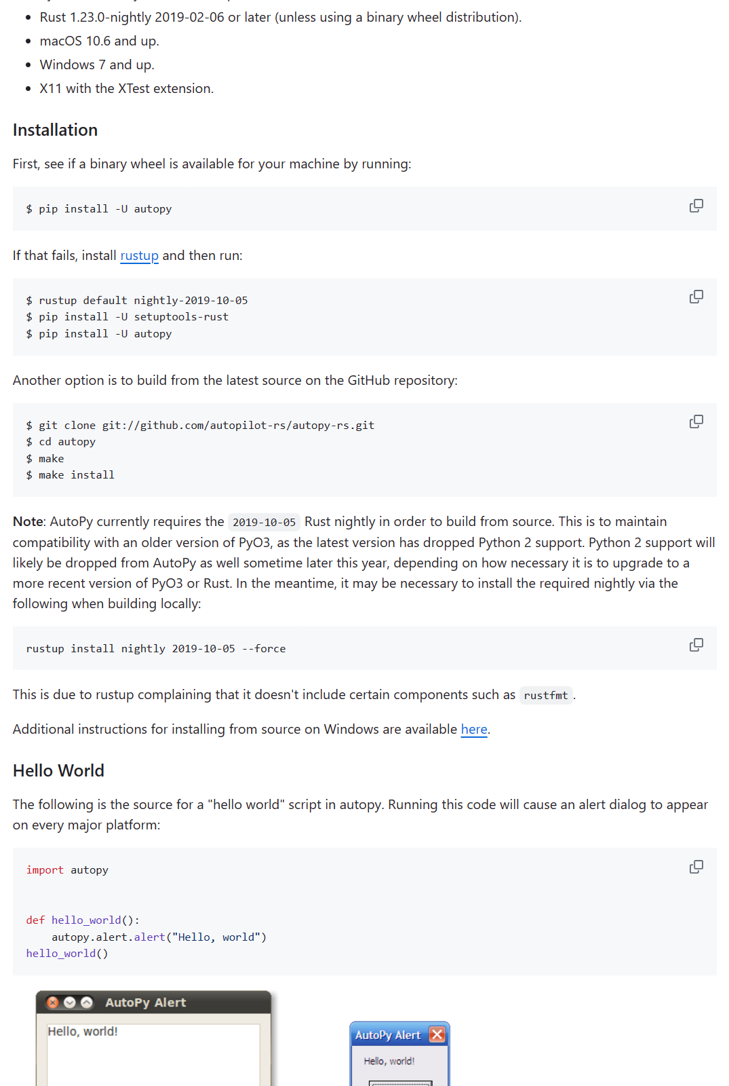This screenshot has height=1086, width=729.
Task: Copy the hello world Python code
Action: pos(696,867)
